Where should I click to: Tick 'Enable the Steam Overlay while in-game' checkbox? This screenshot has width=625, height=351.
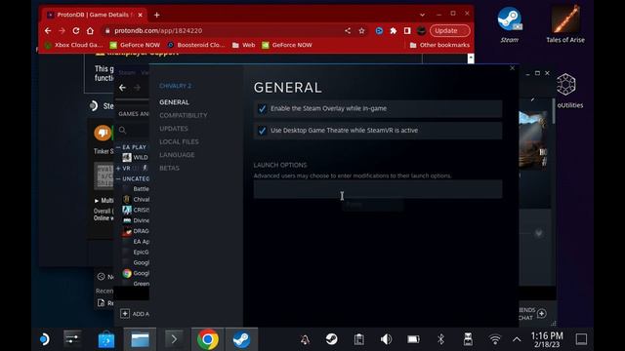pyautogui.click(x=262, y=108)
